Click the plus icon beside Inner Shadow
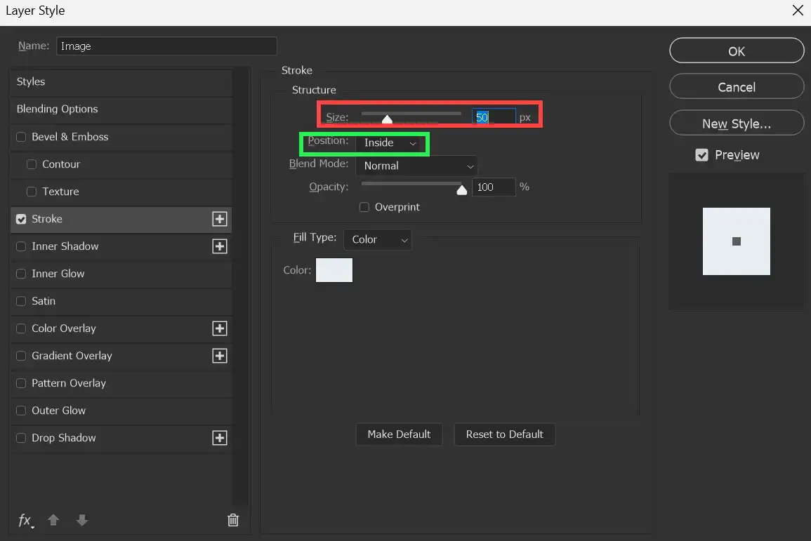811x541 pixels. (219, 246)
